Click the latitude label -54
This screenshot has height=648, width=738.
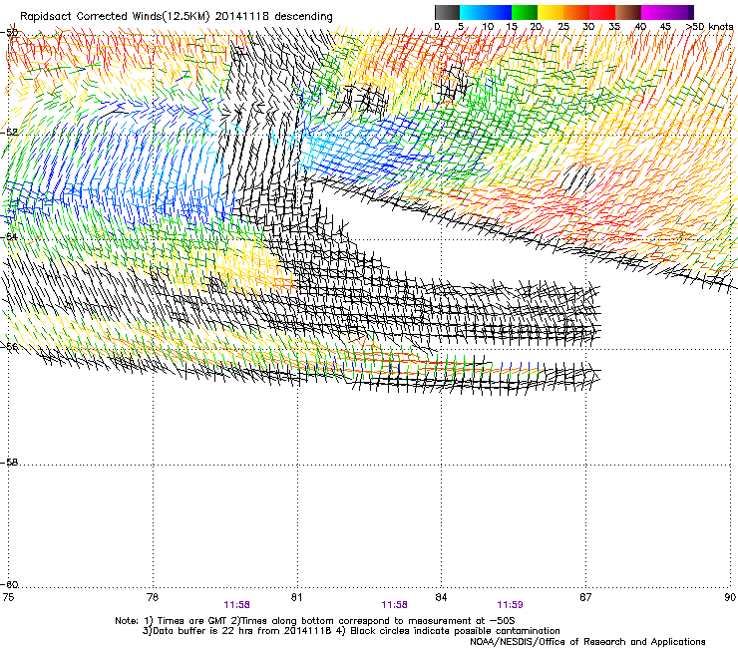[x=9, y=236]
